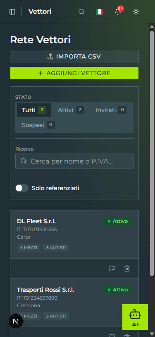This screenshot has height=337, width=155.
Task: Toggle the sidebar panel icon
Action: pos(12,12)
